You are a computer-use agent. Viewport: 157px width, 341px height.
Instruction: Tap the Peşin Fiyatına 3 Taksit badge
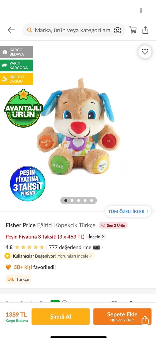tap(27, 184)
